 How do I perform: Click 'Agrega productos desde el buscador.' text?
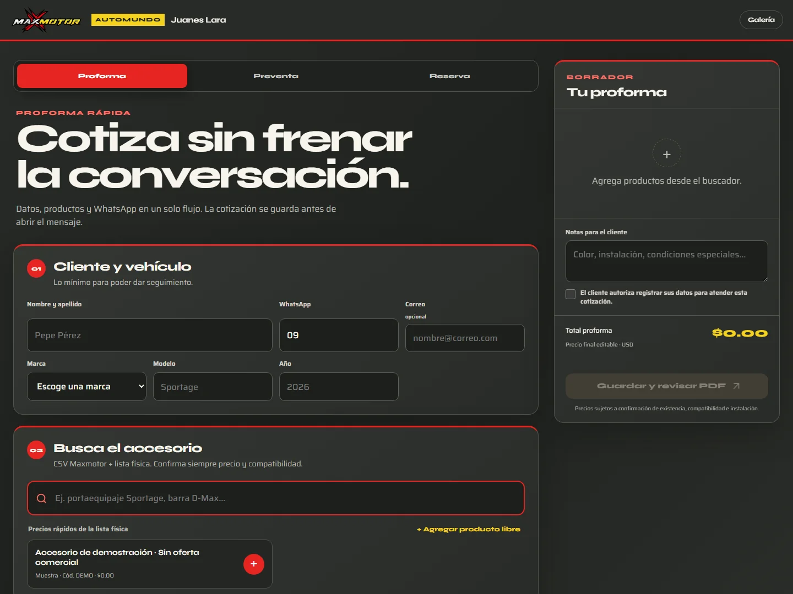(x=666, y=180)
